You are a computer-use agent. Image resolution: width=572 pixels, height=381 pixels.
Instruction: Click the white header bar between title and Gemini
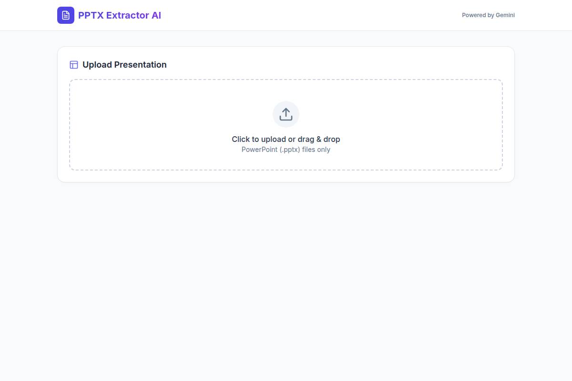310,15
